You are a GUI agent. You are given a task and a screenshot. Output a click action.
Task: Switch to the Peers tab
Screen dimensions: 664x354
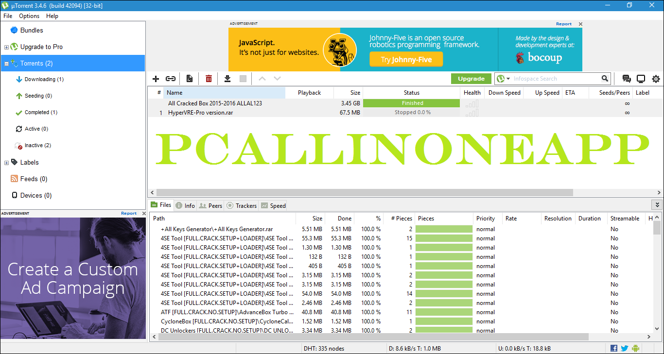[210, 205]
